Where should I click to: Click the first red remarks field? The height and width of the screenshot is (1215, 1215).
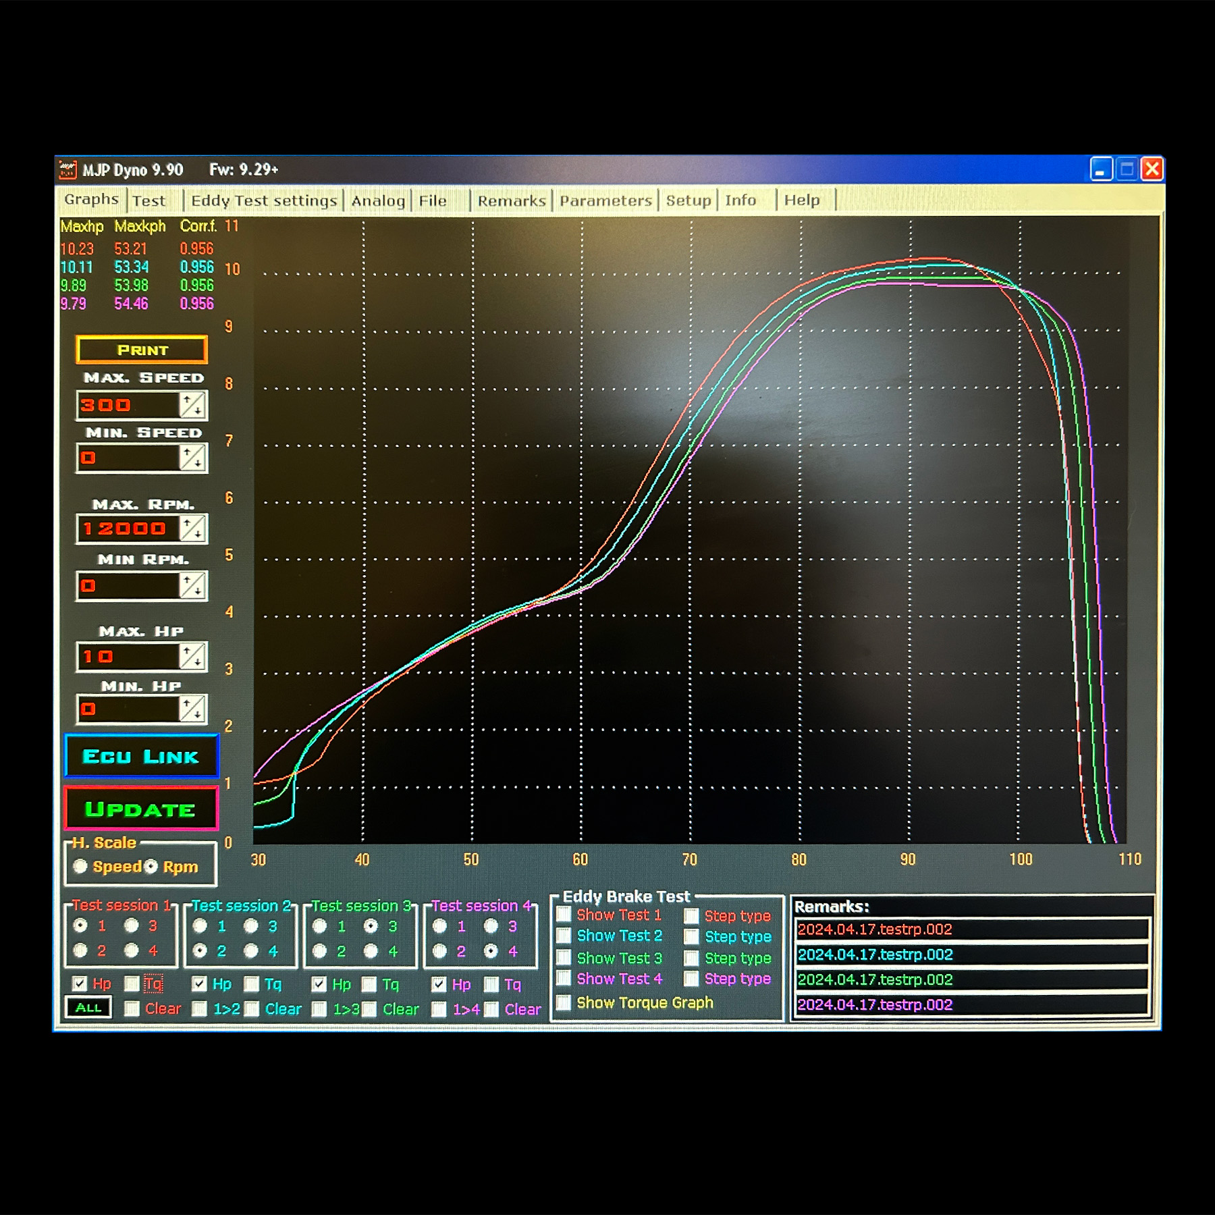coord(971,929)
